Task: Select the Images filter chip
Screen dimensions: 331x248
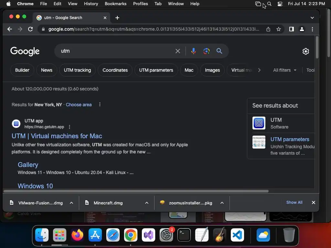Action: [212, 70]
